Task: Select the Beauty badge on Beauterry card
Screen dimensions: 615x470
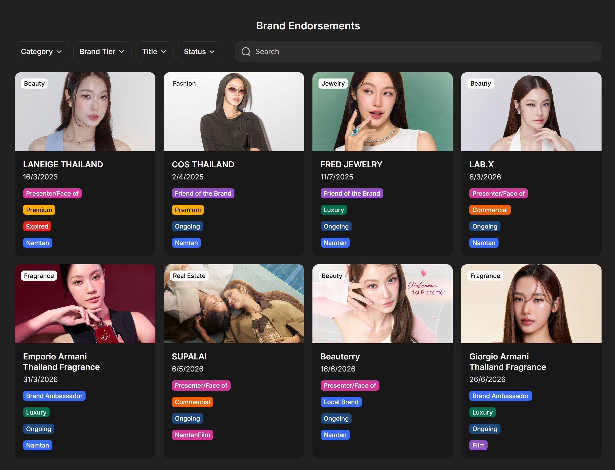Action: click(x=332, y=275)
